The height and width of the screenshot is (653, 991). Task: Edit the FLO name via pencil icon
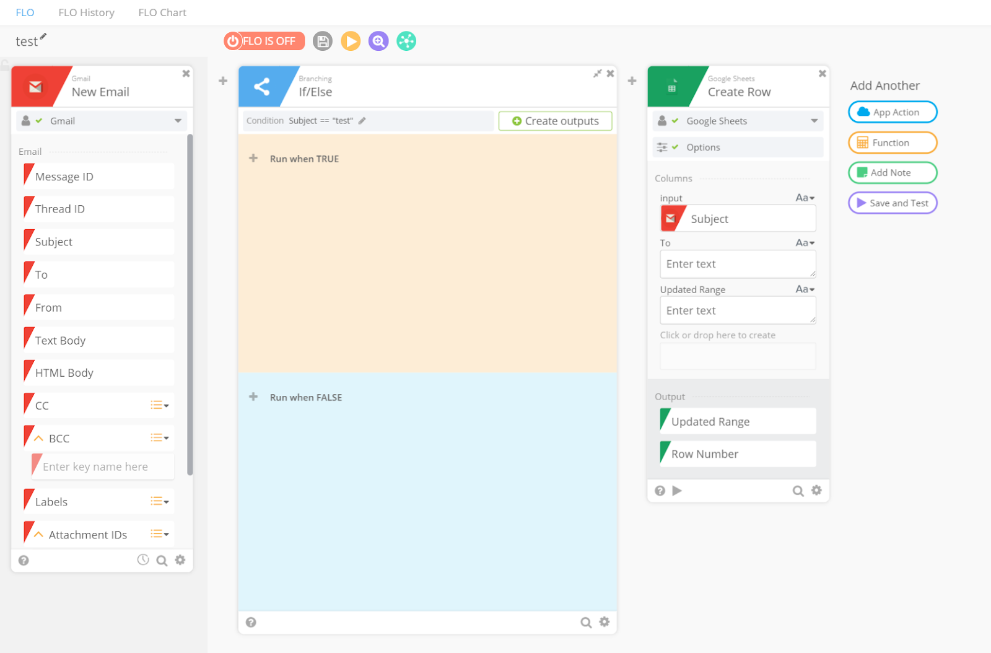pyautogui.click(x=43, y=37)
